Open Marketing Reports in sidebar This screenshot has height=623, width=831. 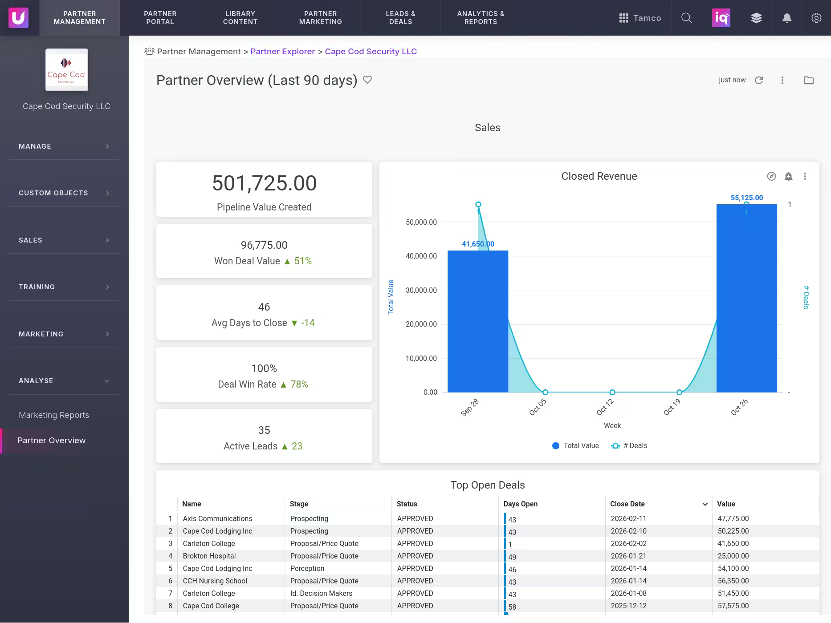[x=54, y=415]
